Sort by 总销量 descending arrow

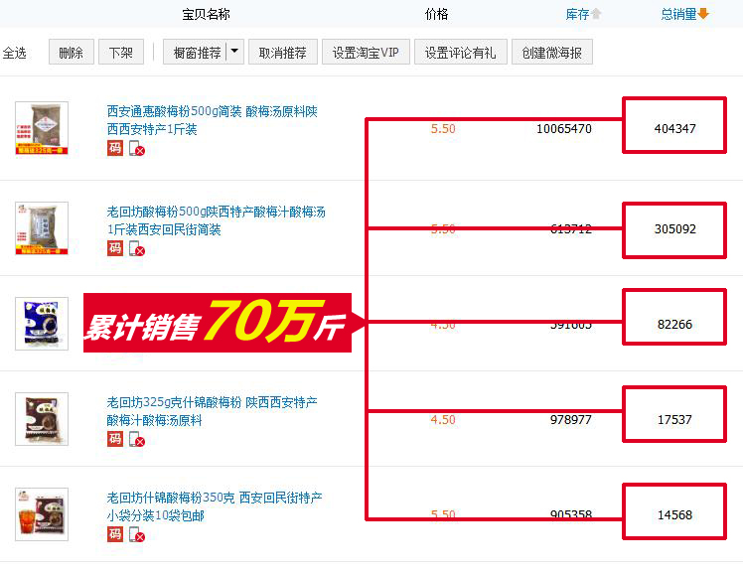click(x=703, y=14)
